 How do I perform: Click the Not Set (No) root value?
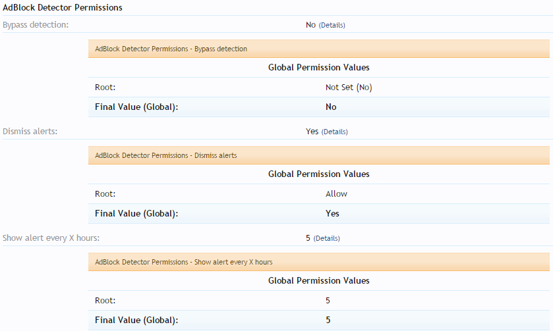(349, 88)
